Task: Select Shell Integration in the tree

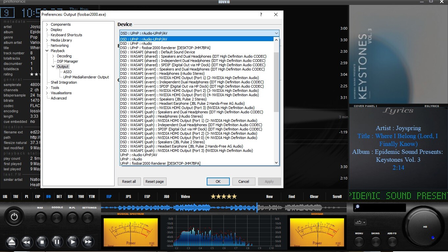Action: (64, 82)
